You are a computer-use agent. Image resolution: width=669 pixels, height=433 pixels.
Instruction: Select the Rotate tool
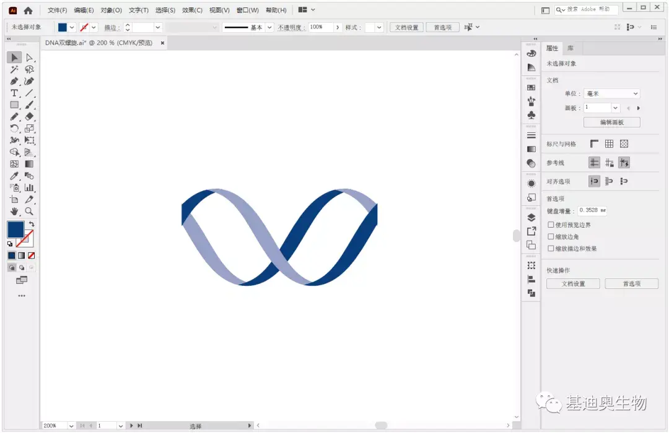point(14,128)
